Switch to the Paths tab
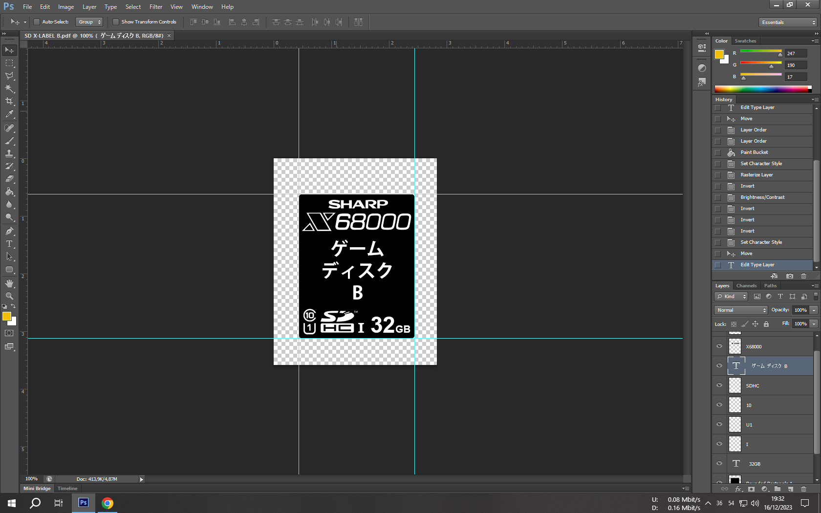The height and width of the screenshot is (513, 821). (771, 286)
